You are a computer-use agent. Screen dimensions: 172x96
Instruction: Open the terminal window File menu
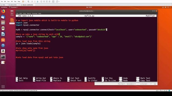tap(17, 14)
